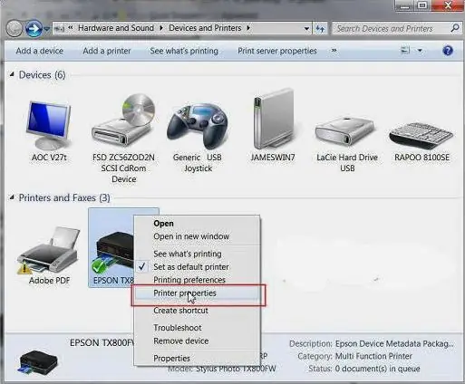Click Hardware and Sound breadcrumb
This screenshot has height=384, width=465.
[x=116, y=28]
